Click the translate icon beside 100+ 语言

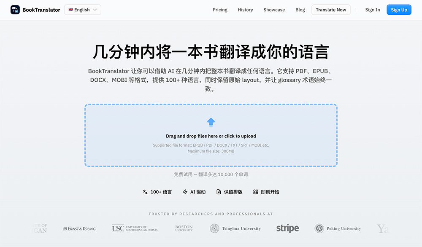(x=145, y=192)
